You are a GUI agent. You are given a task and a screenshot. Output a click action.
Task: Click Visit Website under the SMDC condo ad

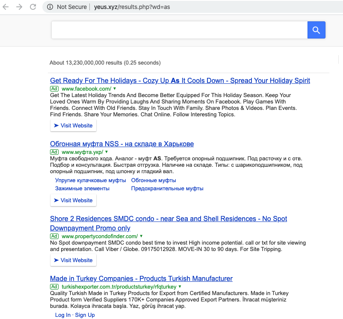(73, 260)
